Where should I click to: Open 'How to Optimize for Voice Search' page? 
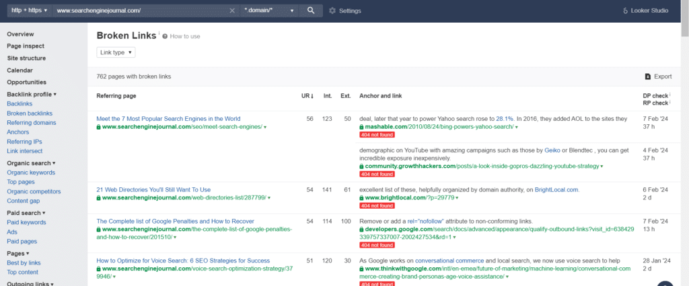[183, 261]
